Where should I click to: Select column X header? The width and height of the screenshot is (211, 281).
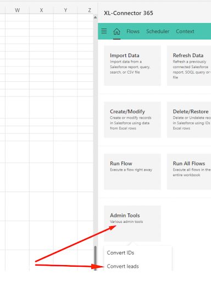[41, 10]
